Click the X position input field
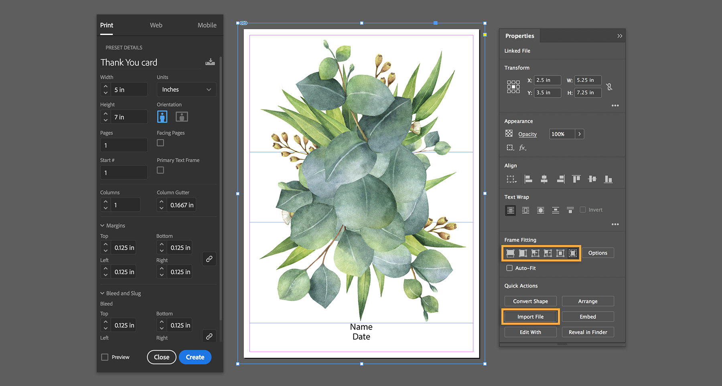This screenshot has width=722, height=386. [x=547, y=80]
